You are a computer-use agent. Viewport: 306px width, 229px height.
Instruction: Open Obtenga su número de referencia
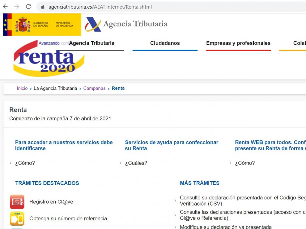point(68,219)
